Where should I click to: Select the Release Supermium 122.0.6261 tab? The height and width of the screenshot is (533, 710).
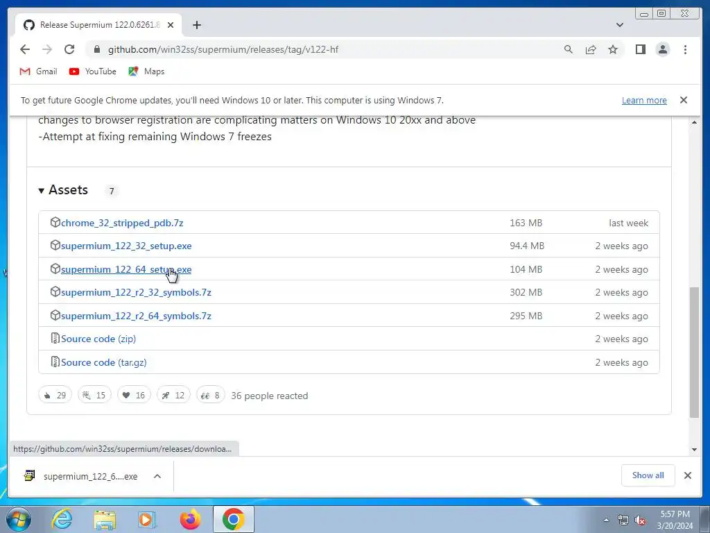point(98,25)
